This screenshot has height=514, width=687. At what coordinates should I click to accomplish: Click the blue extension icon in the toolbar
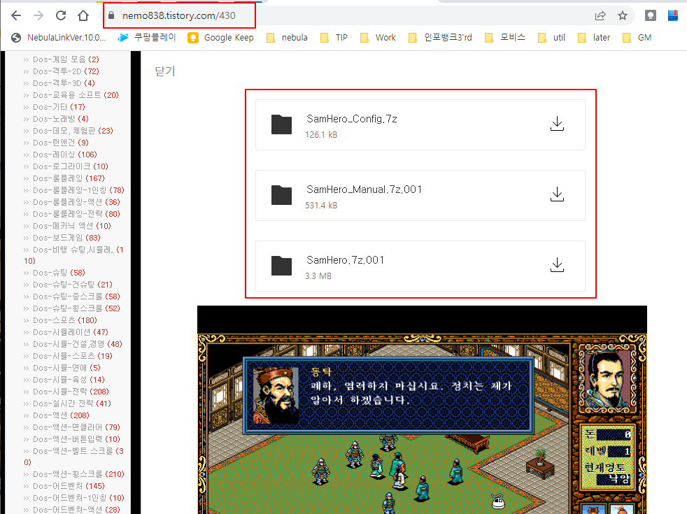tap(673, 16)
